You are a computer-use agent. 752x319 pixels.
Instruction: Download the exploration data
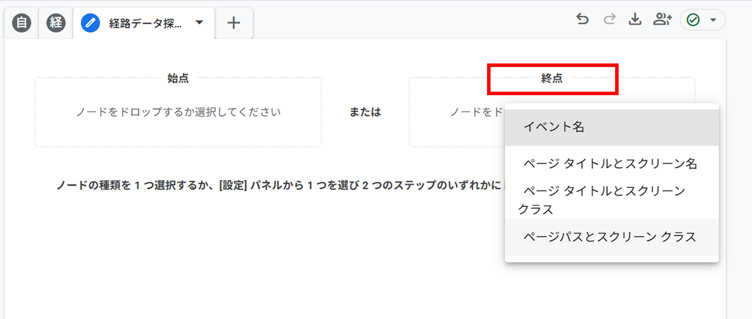(635, 19)
